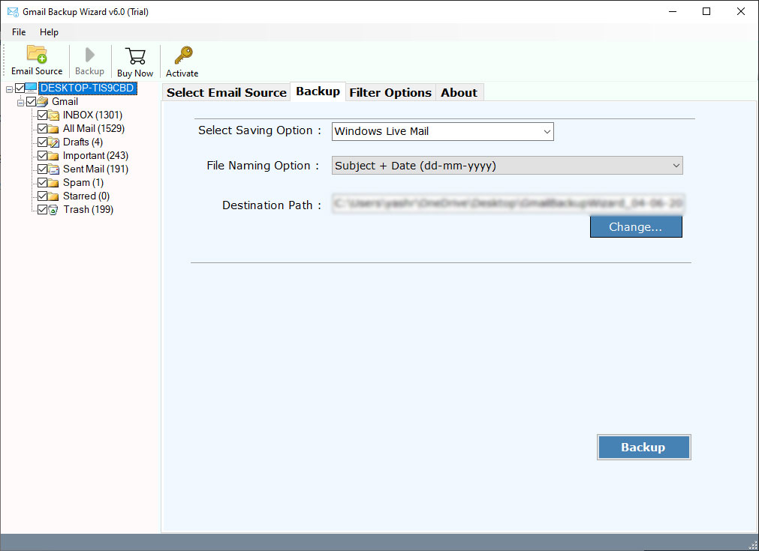The height and width of the screenshot is (551, 759).
Task: Uncheck the DESKTOP-TIS9CBD checkbox
Action: coord(20,88)
